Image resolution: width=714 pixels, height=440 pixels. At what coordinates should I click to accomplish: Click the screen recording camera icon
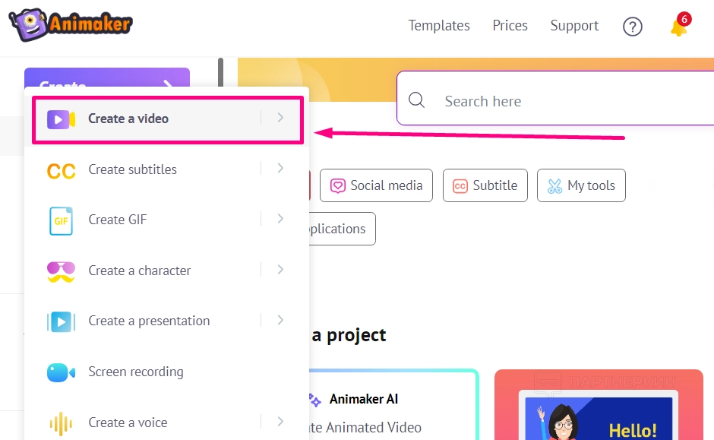pos(61,372)
